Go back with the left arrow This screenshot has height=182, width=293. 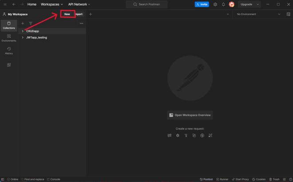pyautogui.click(x=14, y=4)
